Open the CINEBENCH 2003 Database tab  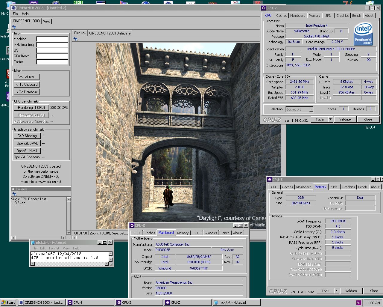click(x=110, y=33)
